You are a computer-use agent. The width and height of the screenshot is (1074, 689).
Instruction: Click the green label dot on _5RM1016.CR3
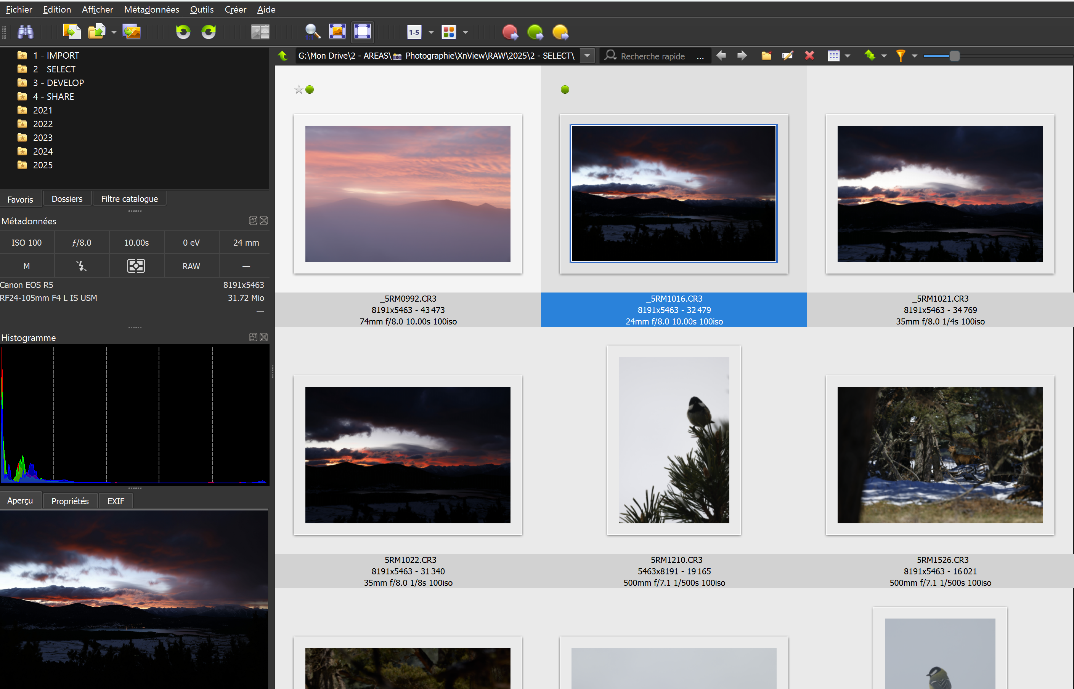coord(565,90)
